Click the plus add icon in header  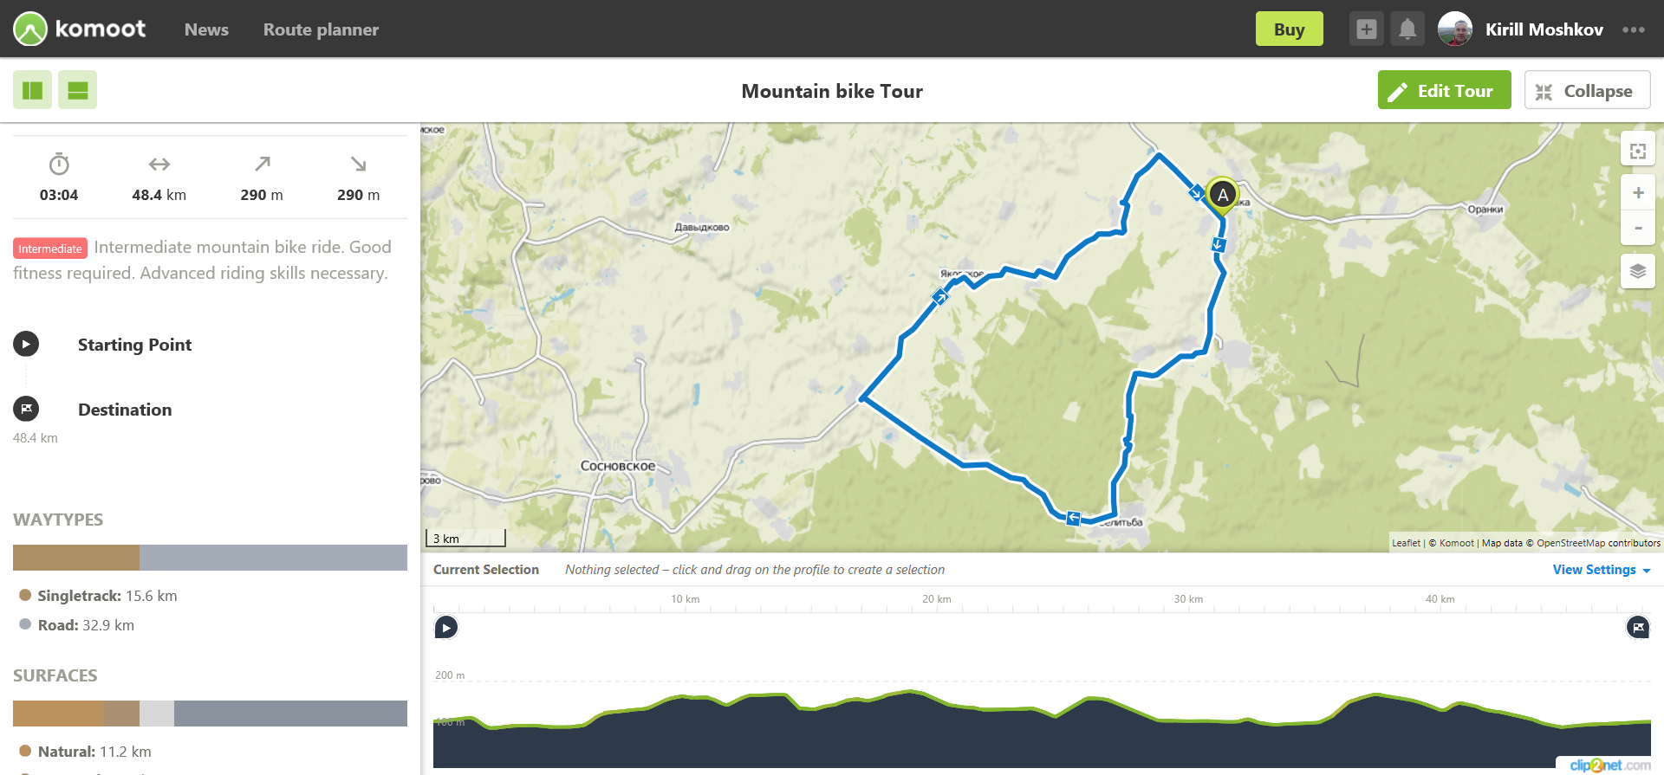pyautogui.click(x=1366, y=29)
